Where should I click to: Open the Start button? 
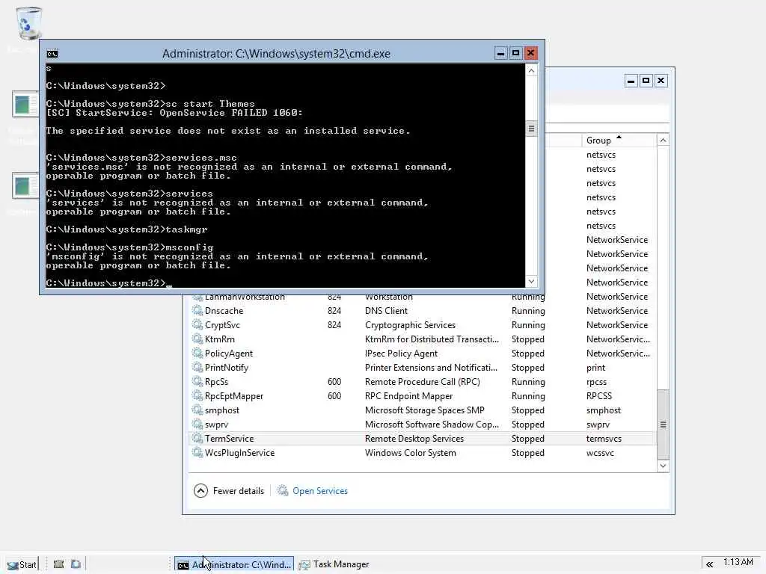coord(22,564)
